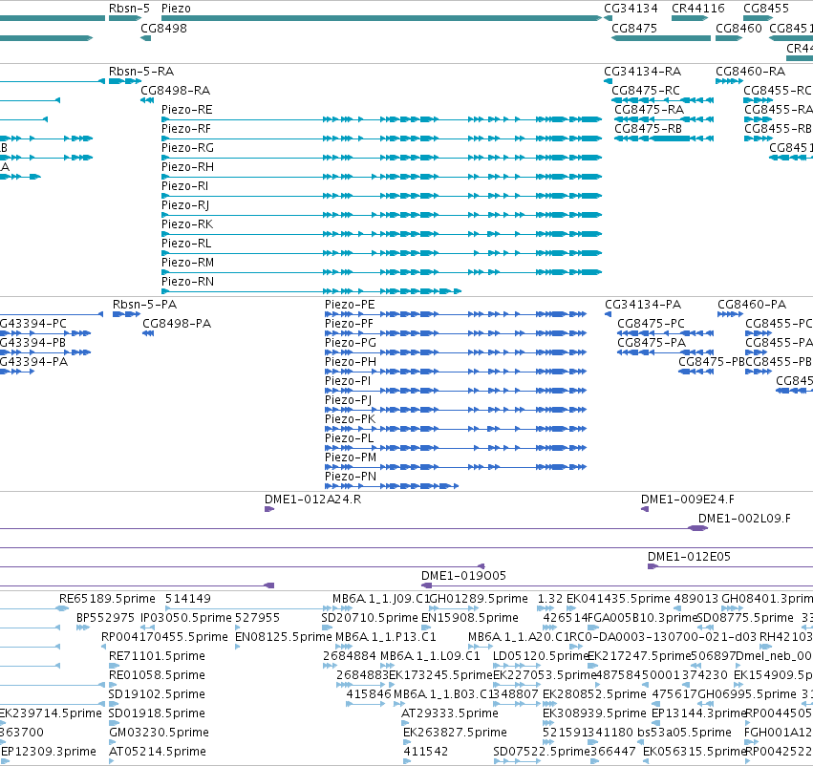Select the AT29333.5prime EST label
The height and width of the screenshot is (766, 813).
(x=450, y=713)
